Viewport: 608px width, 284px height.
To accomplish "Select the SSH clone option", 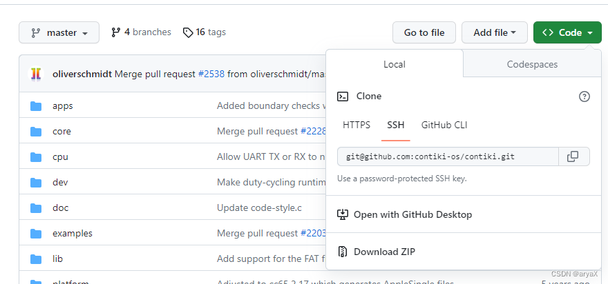I will tap(395, 125).
